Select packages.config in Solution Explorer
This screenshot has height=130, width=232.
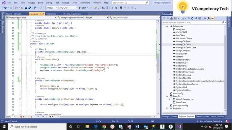(x=181, y=105)
